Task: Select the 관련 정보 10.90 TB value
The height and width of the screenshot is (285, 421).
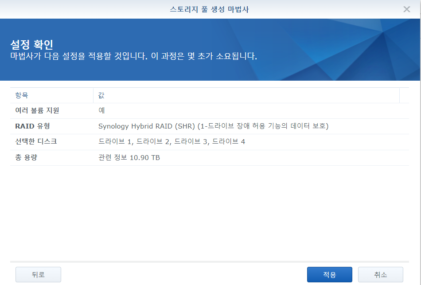Action: [129, 157]
